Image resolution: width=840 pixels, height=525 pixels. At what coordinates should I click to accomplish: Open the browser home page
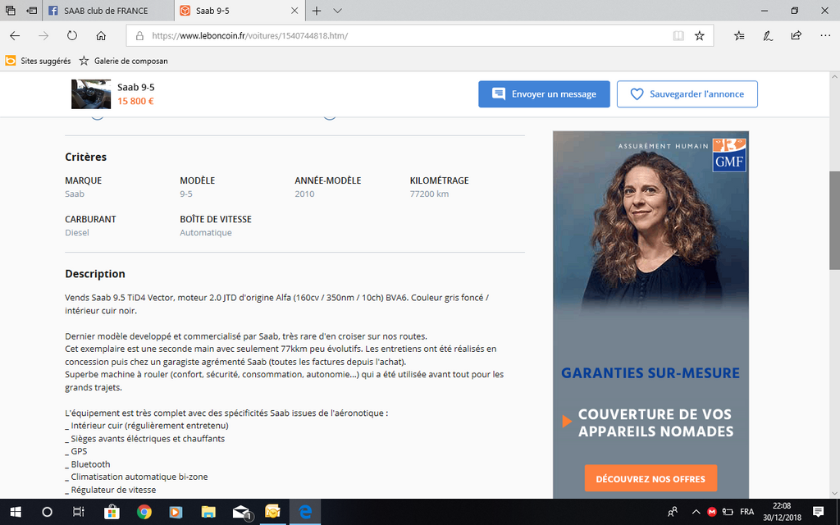(101, 36)
